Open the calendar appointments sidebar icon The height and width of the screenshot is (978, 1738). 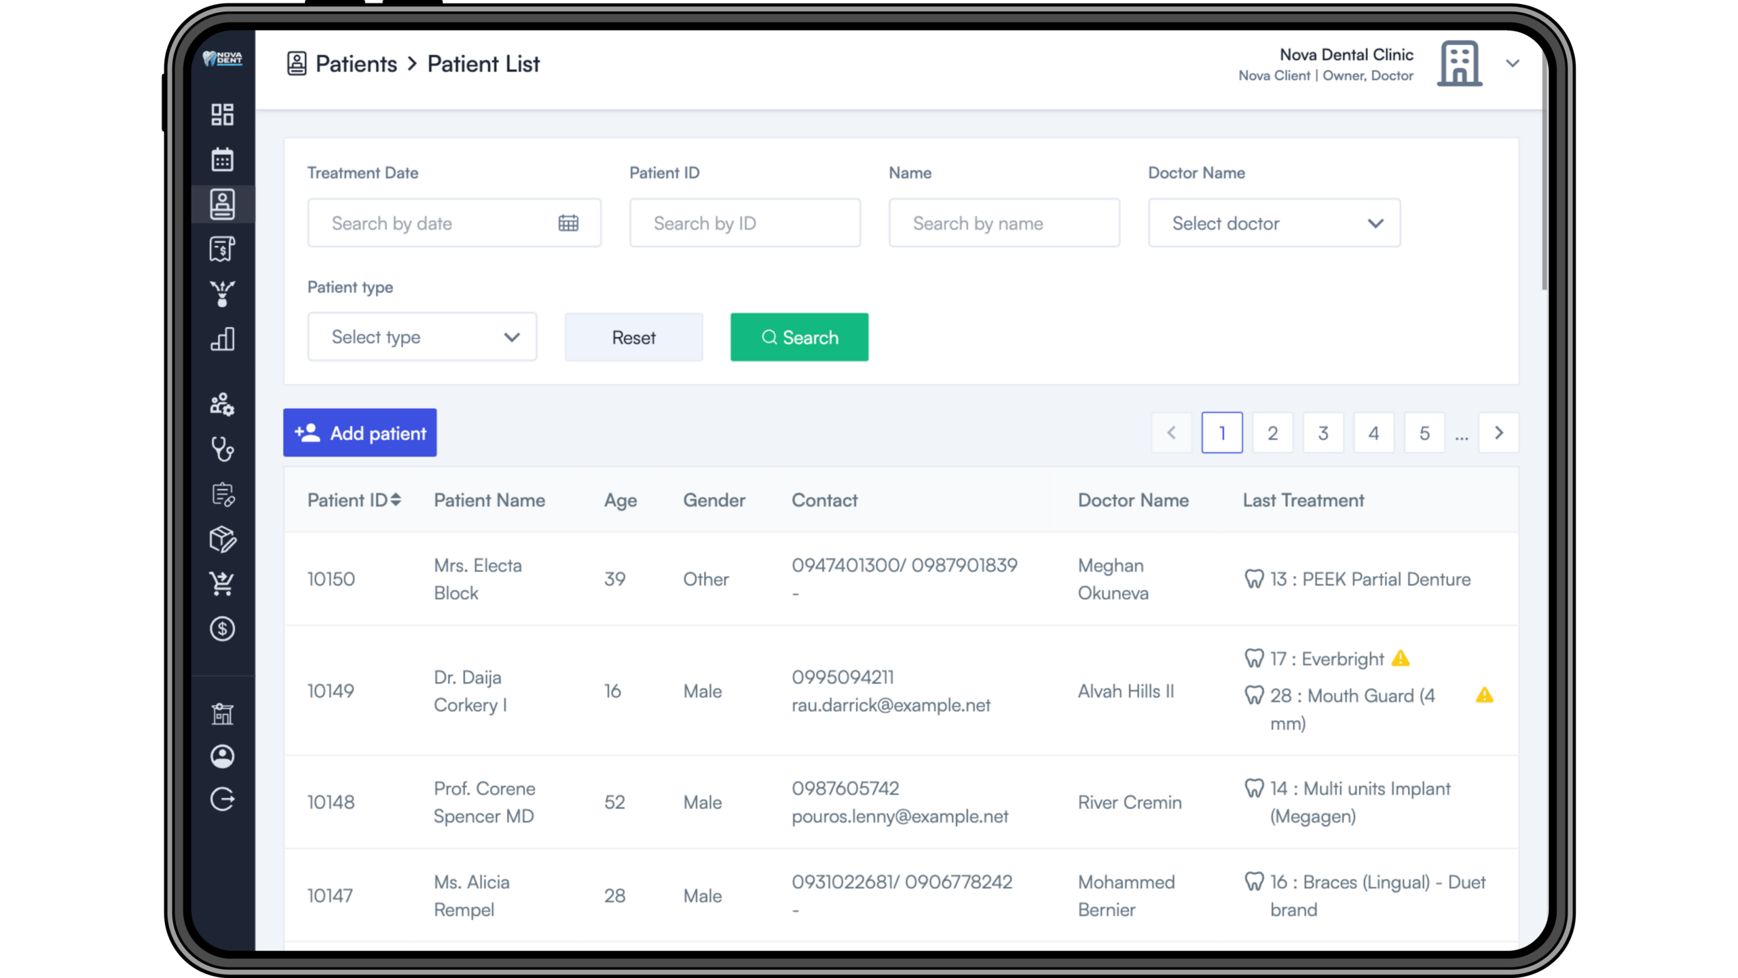tap(222, 160)
